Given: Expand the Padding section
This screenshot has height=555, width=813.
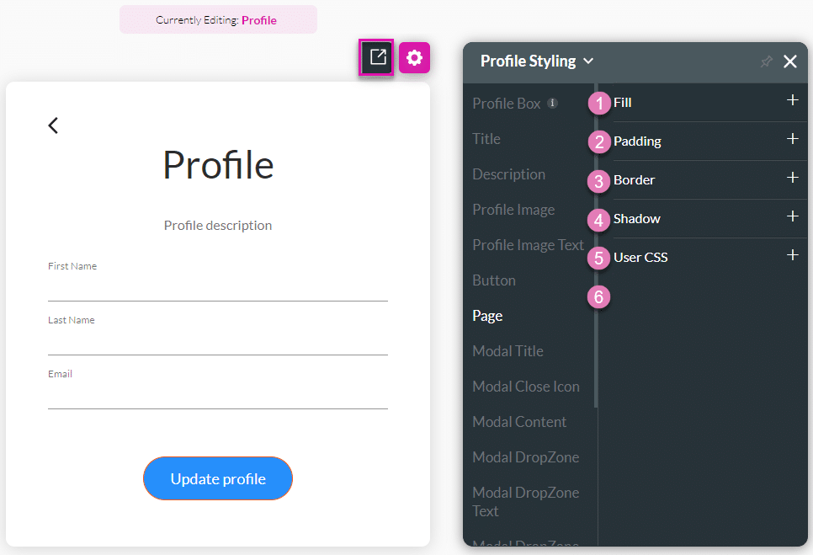Looking at the screenshot, I should (791, 138).
